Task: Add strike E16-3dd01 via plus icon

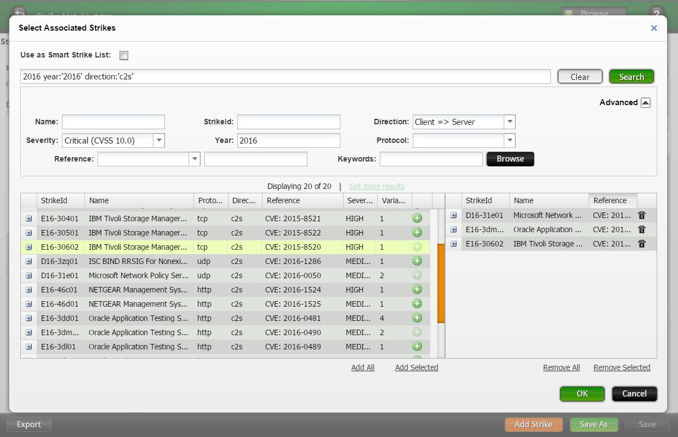Action: click(x=417, y=318)
